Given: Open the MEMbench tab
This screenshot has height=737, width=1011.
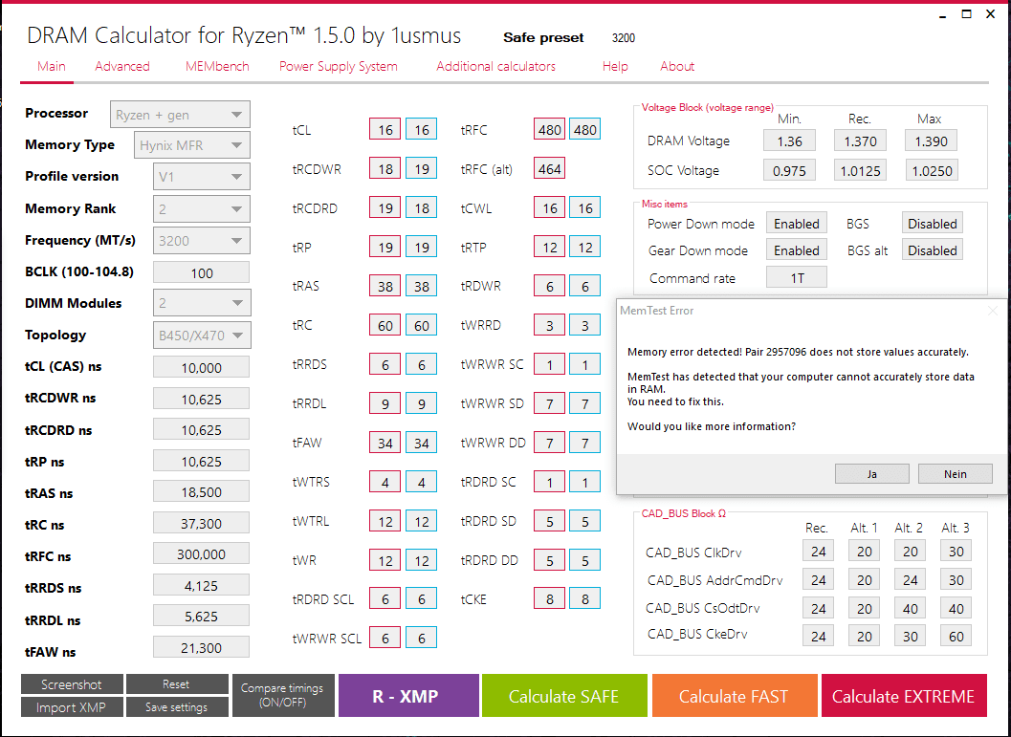Looking at the screenshot, I should tap(217, 66).
